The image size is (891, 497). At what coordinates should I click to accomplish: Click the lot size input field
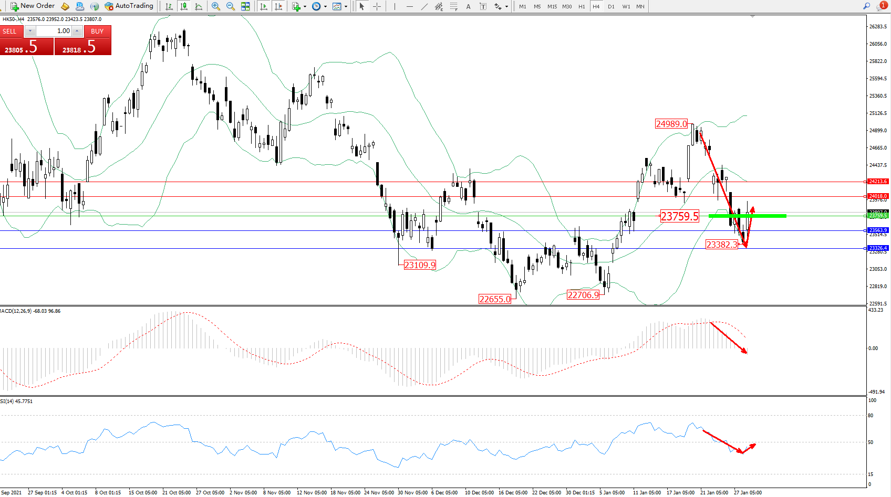[54, 31]
